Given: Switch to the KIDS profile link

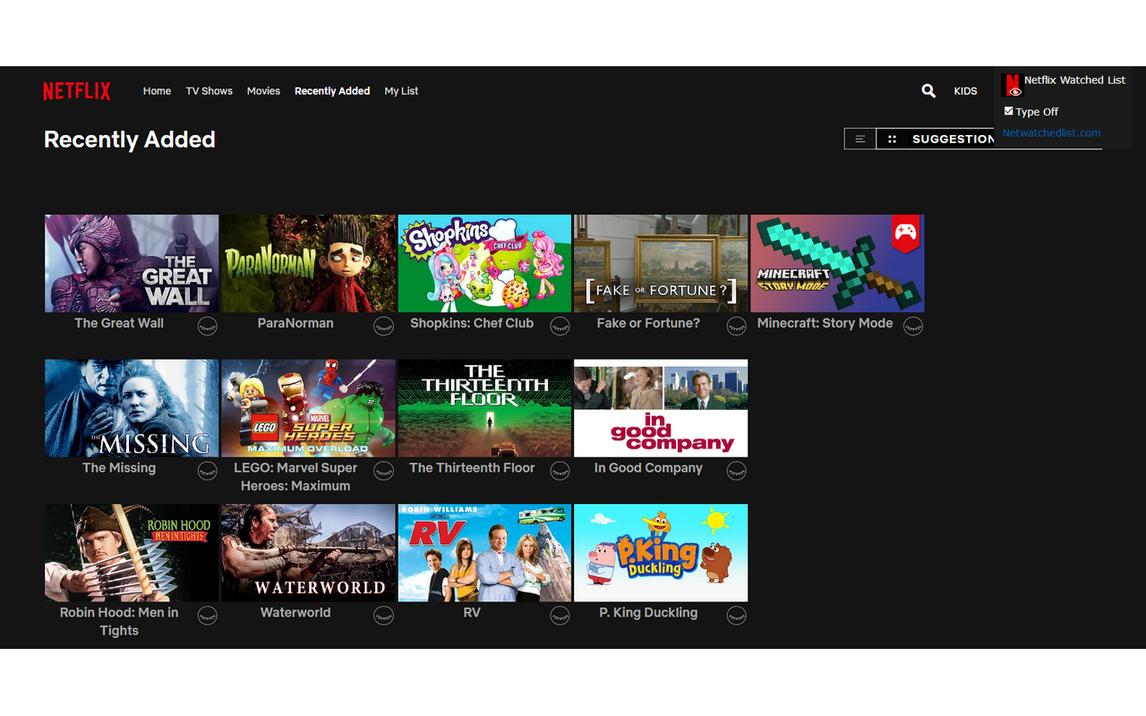Looking at the screenshot, I should pos(965,91).
